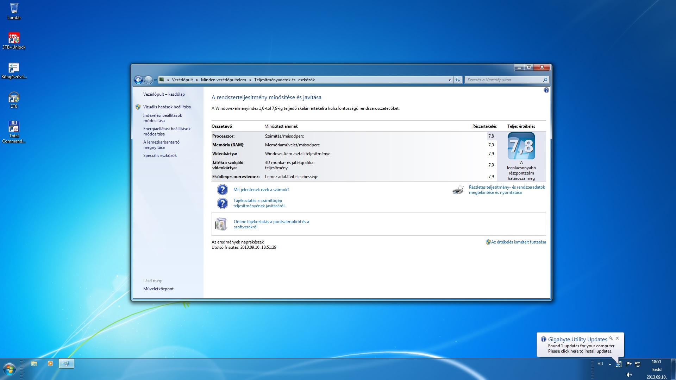Click 'Vizuális hatások beállítása' sidebar link
676x380 pixels.
[167, 107]
